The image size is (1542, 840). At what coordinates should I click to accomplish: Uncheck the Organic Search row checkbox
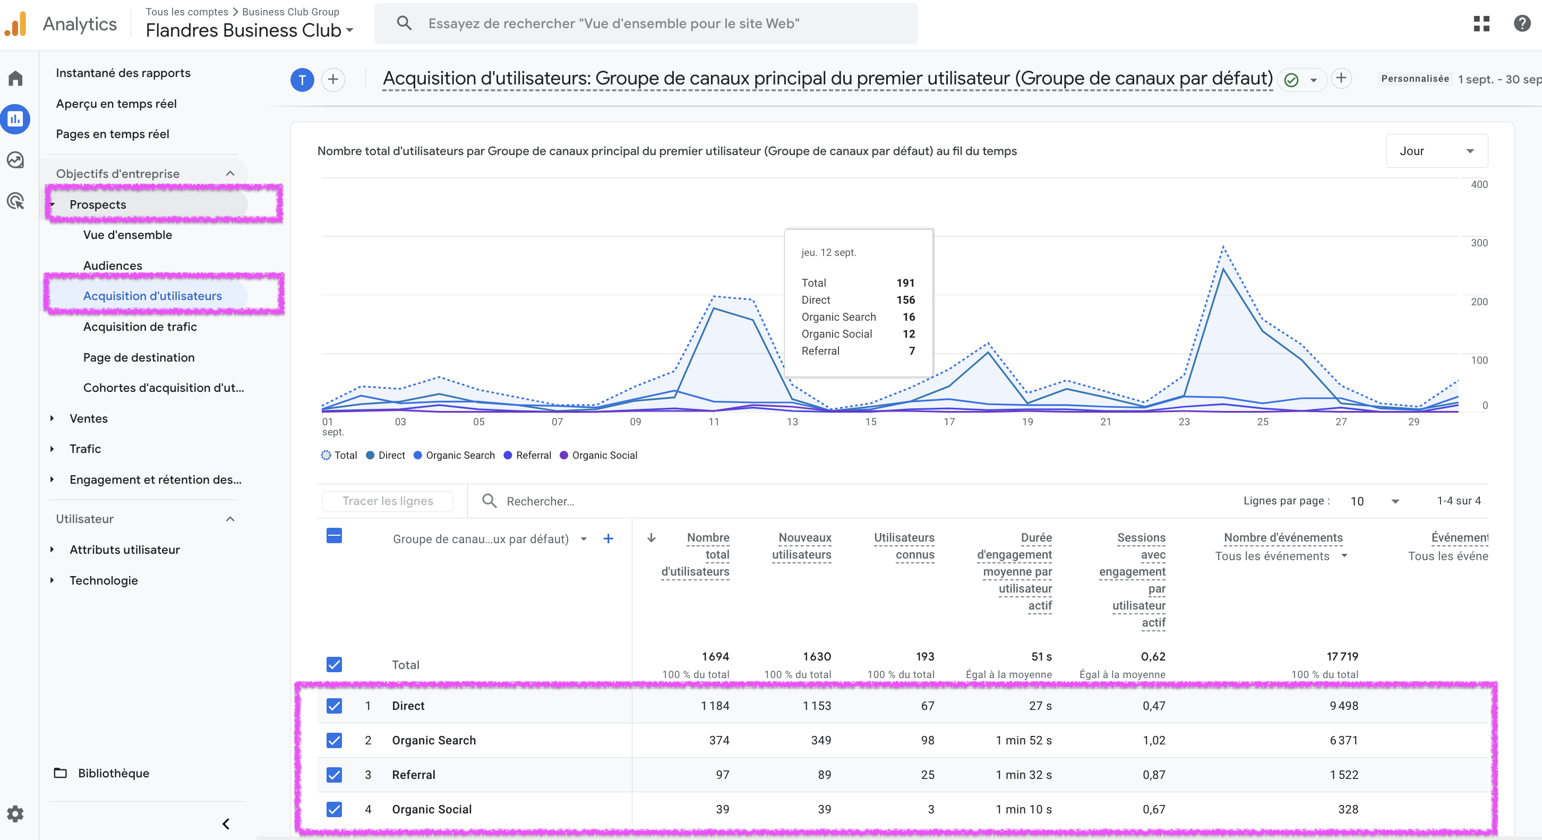pos(334,740)
